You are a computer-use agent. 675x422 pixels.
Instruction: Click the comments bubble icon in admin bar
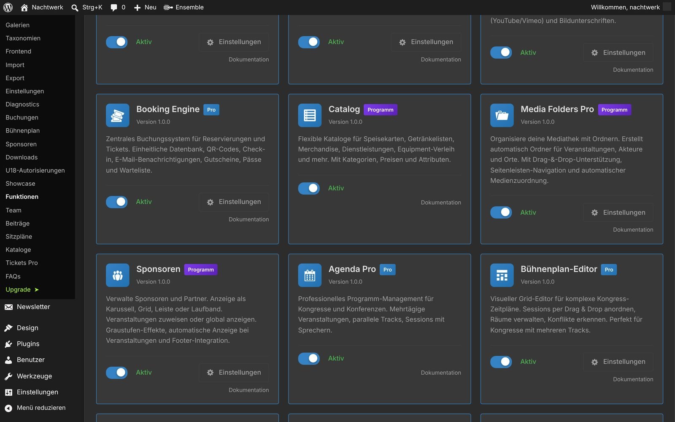tap(114, 8)
